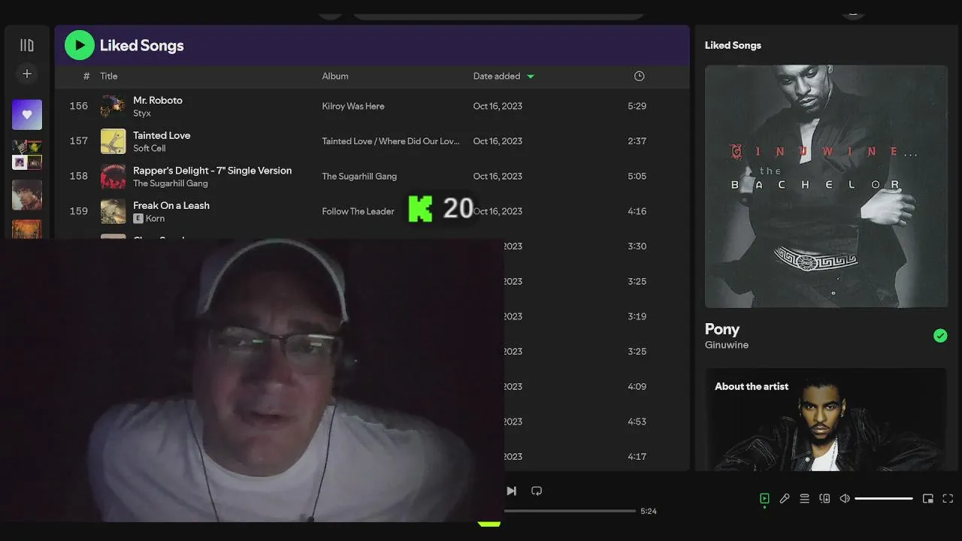Enter full screen mode icon

tap(948, 498)
